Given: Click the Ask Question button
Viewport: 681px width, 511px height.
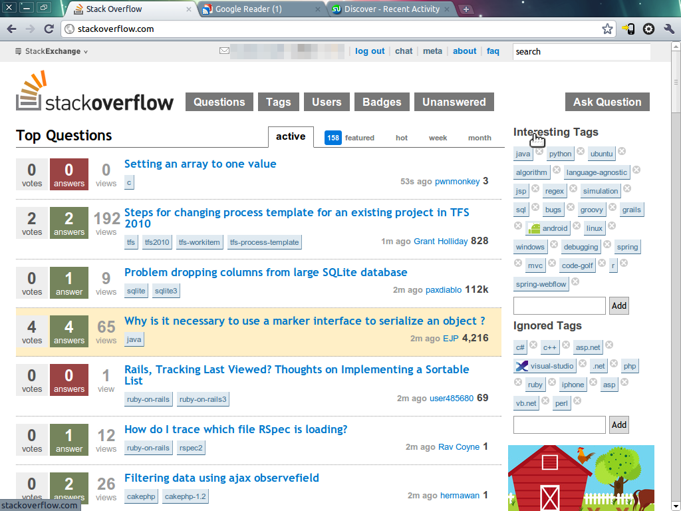Looking at the screenshot, I should (x=607, y=102).
